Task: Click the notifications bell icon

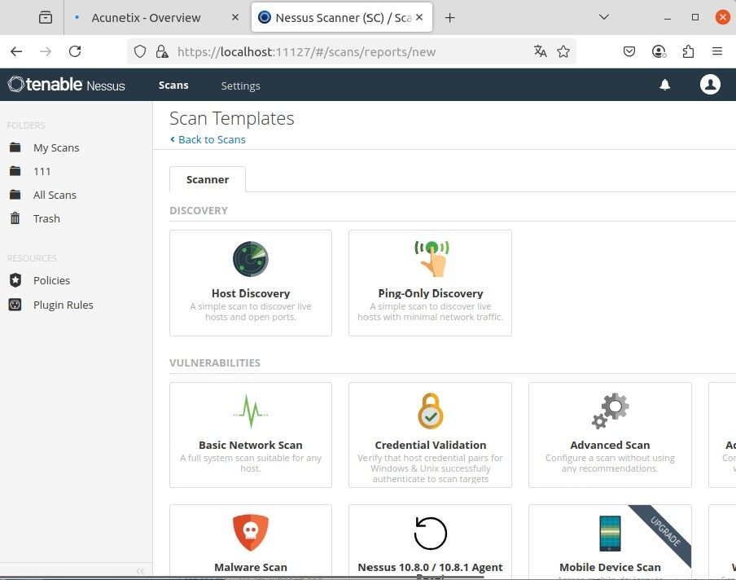Action: tap(664, 85)
